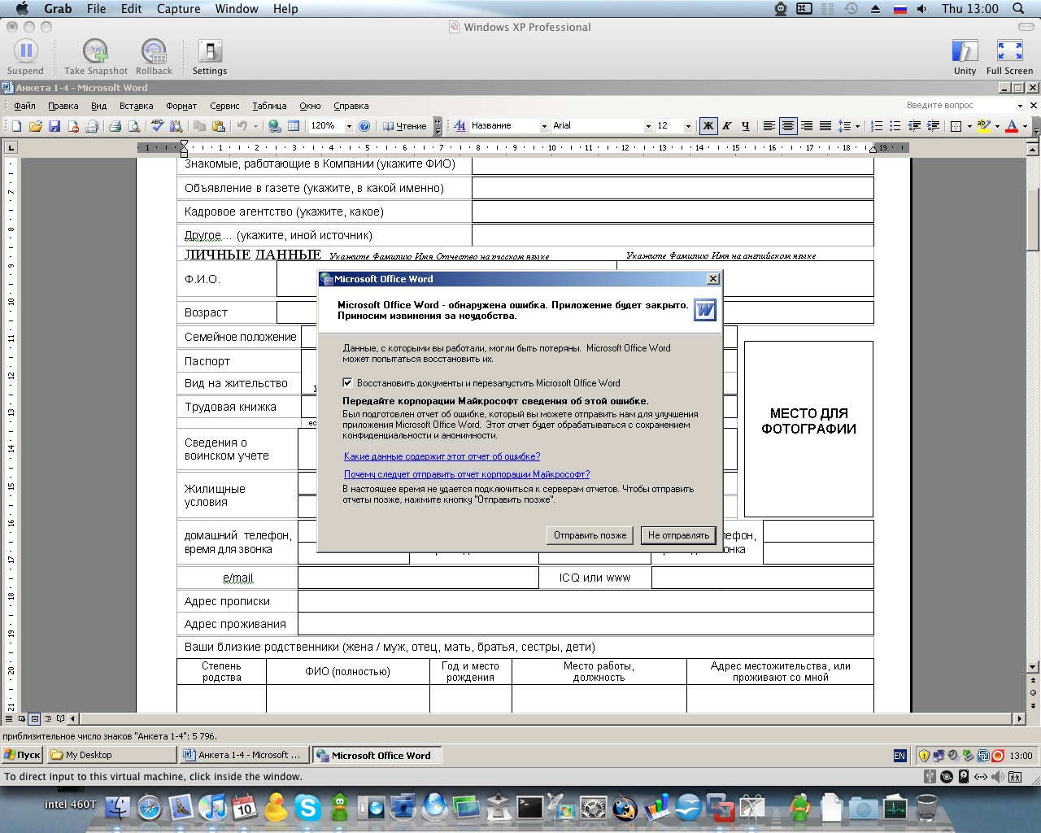Insert hyperlink using the globe icon

pyautogui.click(x=275, y=126)
